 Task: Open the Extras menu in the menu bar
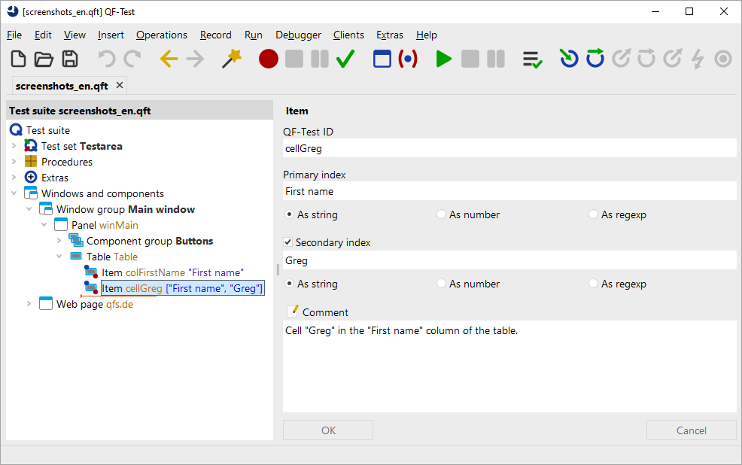pos(390,35)
